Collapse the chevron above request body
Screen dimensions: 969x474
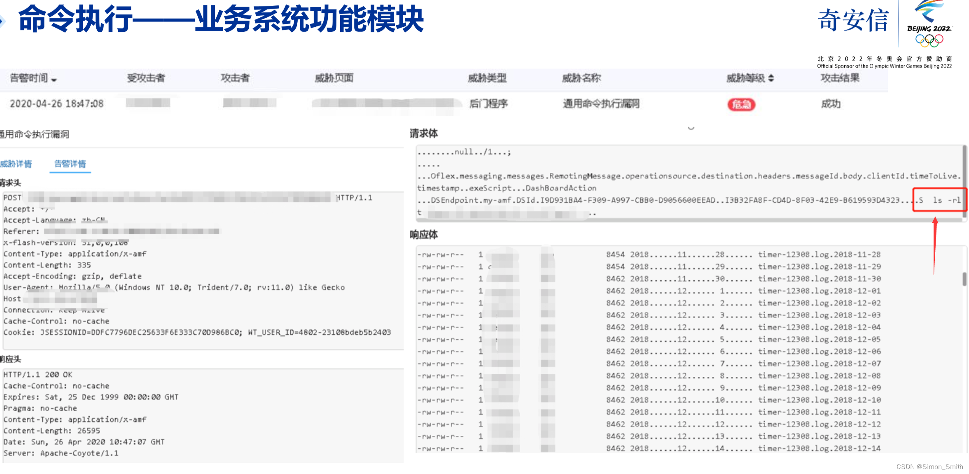(691, 128)
